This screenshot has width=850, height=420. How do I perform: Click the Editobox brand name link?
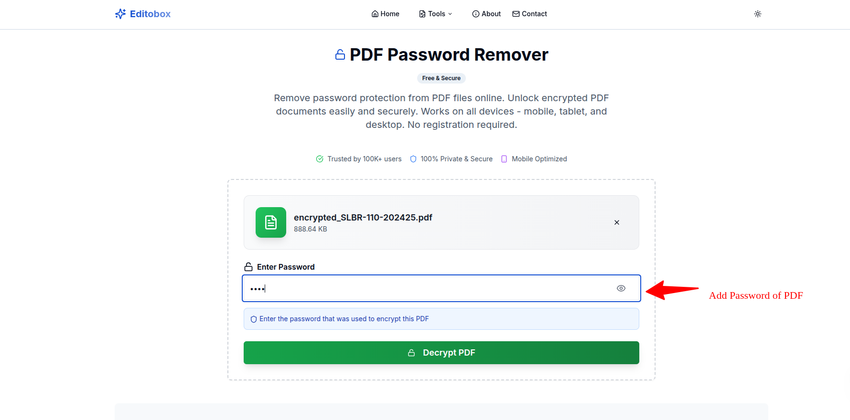(x=150, y=14)
